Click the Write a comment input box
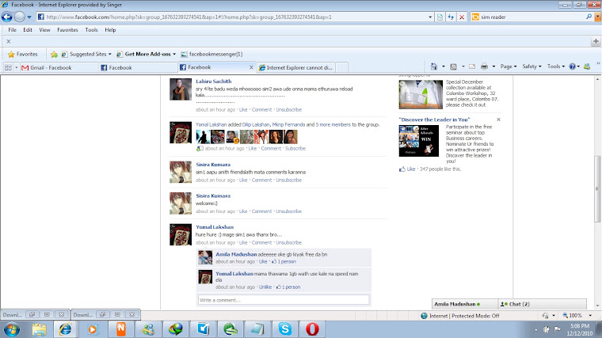This screenshot has width=602, height=338. pos(284,300)
